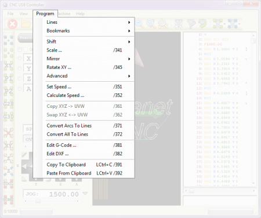Toggle the second checkbox above X field
261x218 pixels.
click(26, 49)
